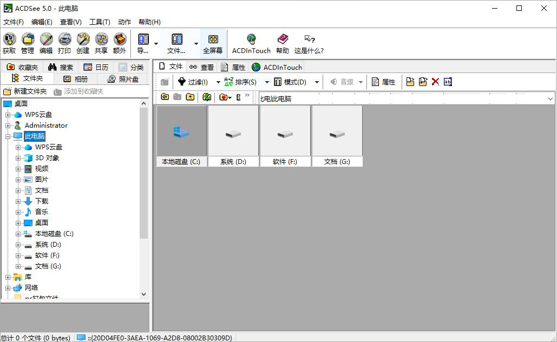Open the 管理 (Manage) toolbar icon
The height and width of the screenshot is (342, 557).
coord(28,43)
